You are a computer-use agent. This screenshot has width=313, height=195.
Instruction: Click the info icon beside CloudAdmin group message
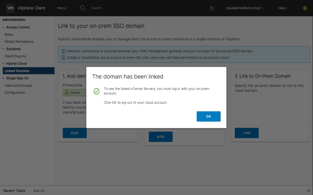coord(63,58)
